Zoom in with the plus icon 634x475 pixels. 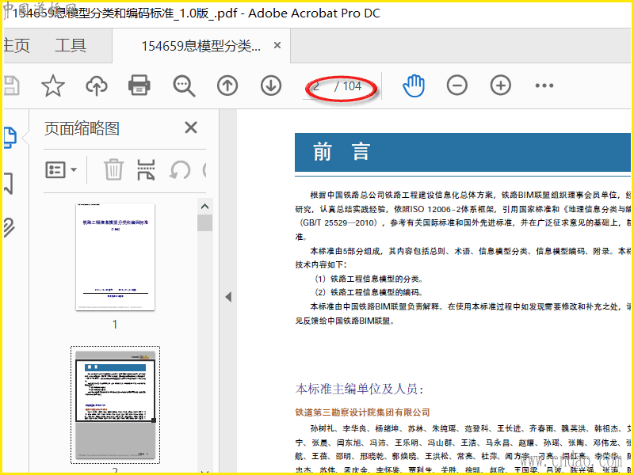[x=501, y=85]
